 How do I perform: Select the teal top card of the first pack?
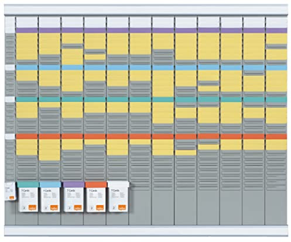click(28, 185)
